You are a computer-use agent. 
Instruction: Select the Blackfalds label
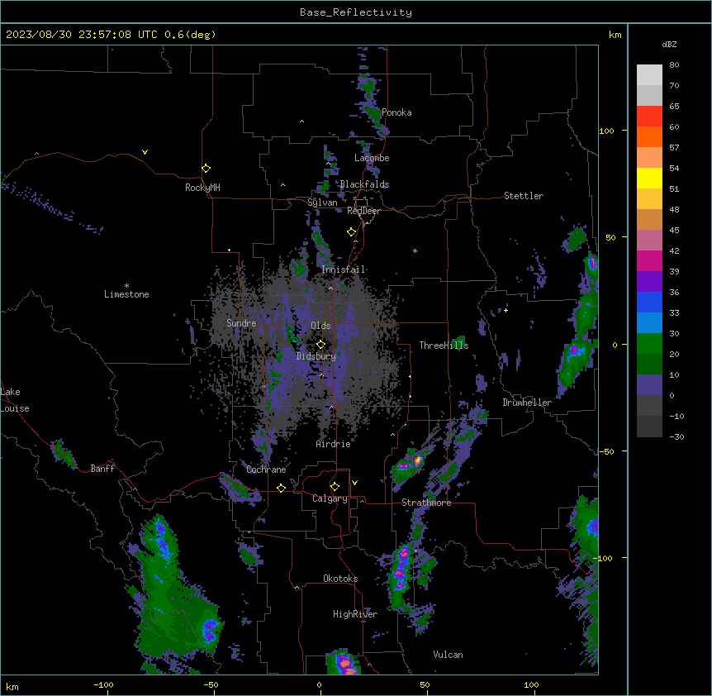click(364, 184)
